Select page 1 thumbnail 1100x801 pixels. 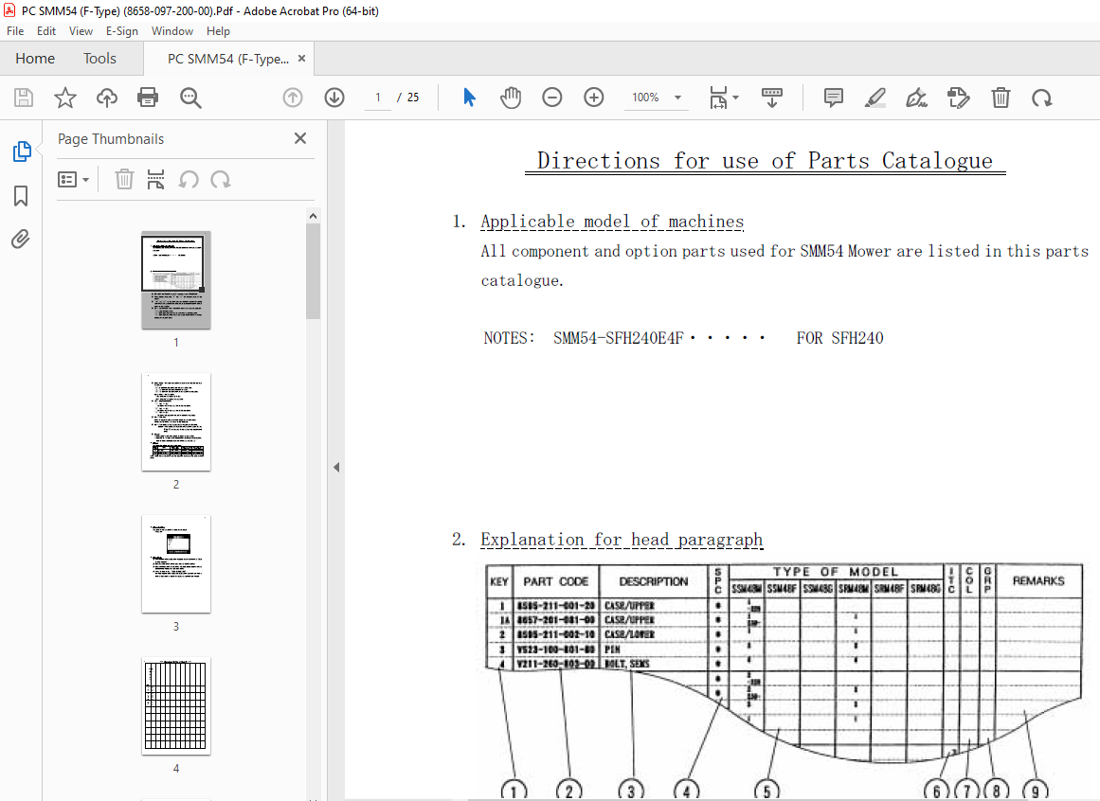(x=176, y=279)
